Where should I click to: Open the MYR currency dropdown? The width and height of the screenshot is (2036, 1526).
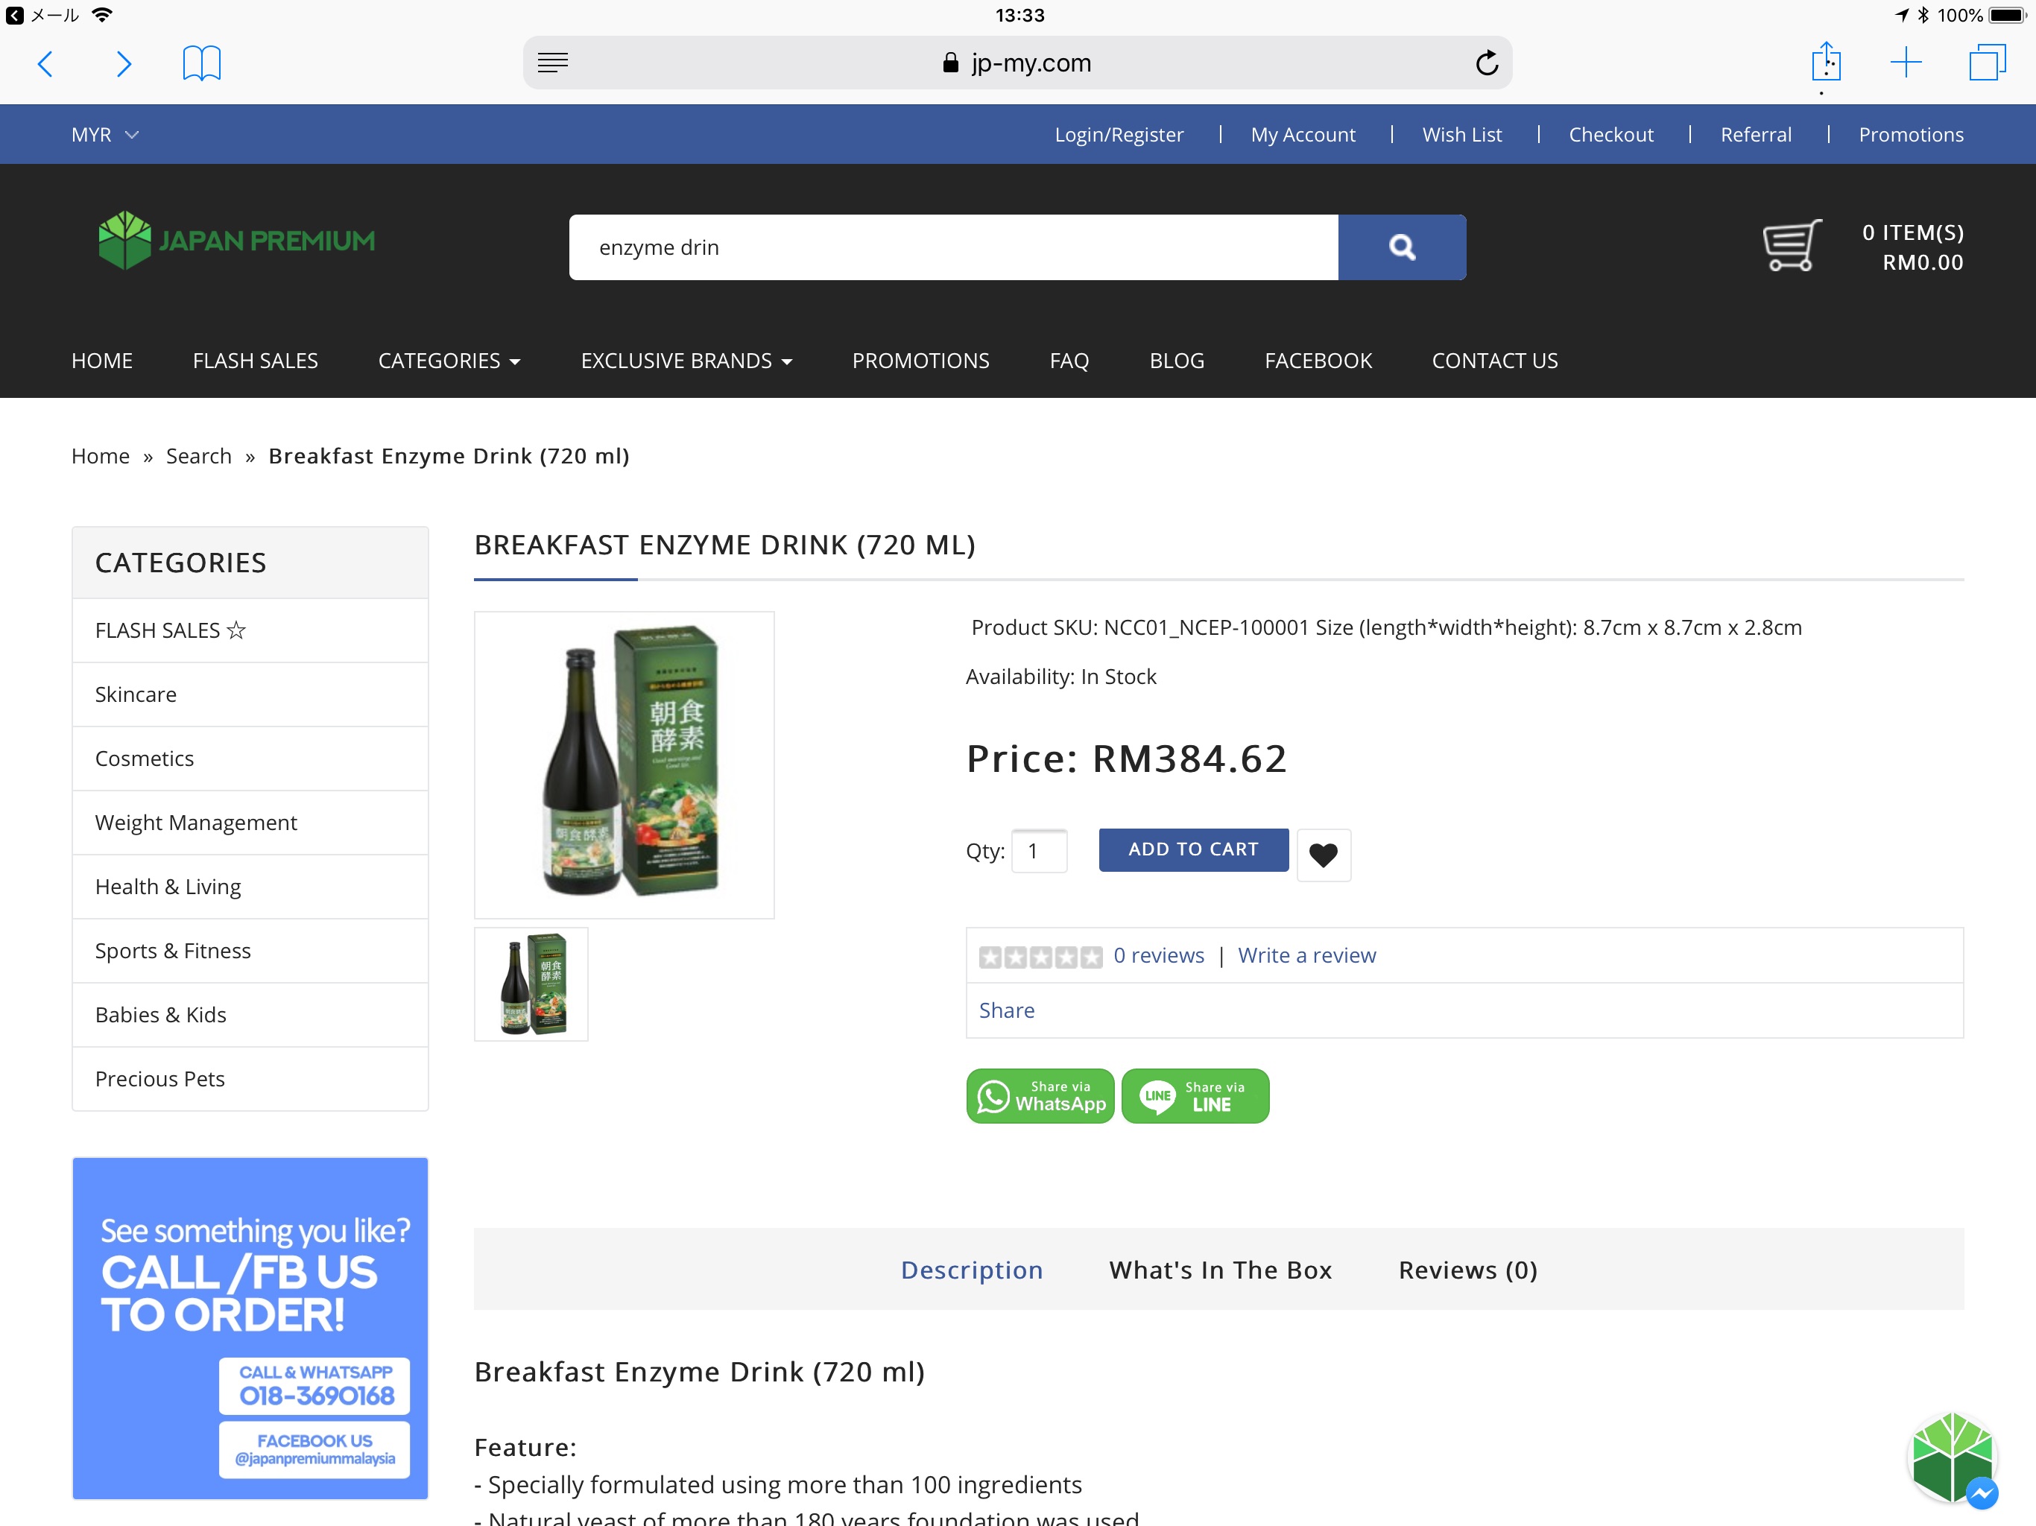[105, 134]
